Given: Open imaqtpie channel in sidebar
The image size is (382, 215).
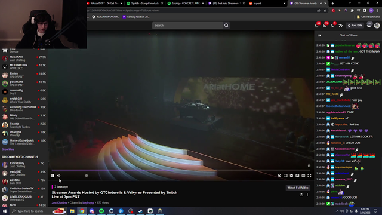Looking at the screenshot, I should click(24, 134).
